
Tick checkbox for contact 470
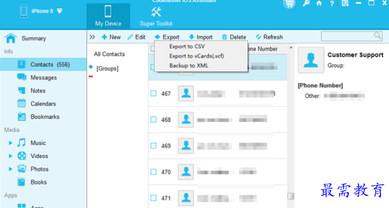[154, 171]
